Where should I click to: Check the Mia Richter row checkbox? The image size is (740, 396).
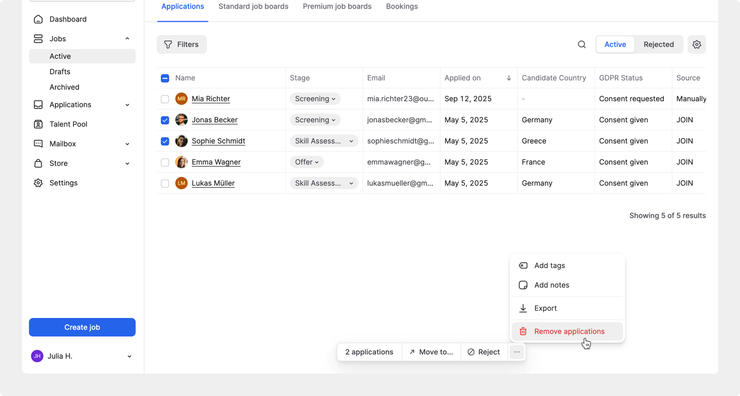tap(165, 99)
